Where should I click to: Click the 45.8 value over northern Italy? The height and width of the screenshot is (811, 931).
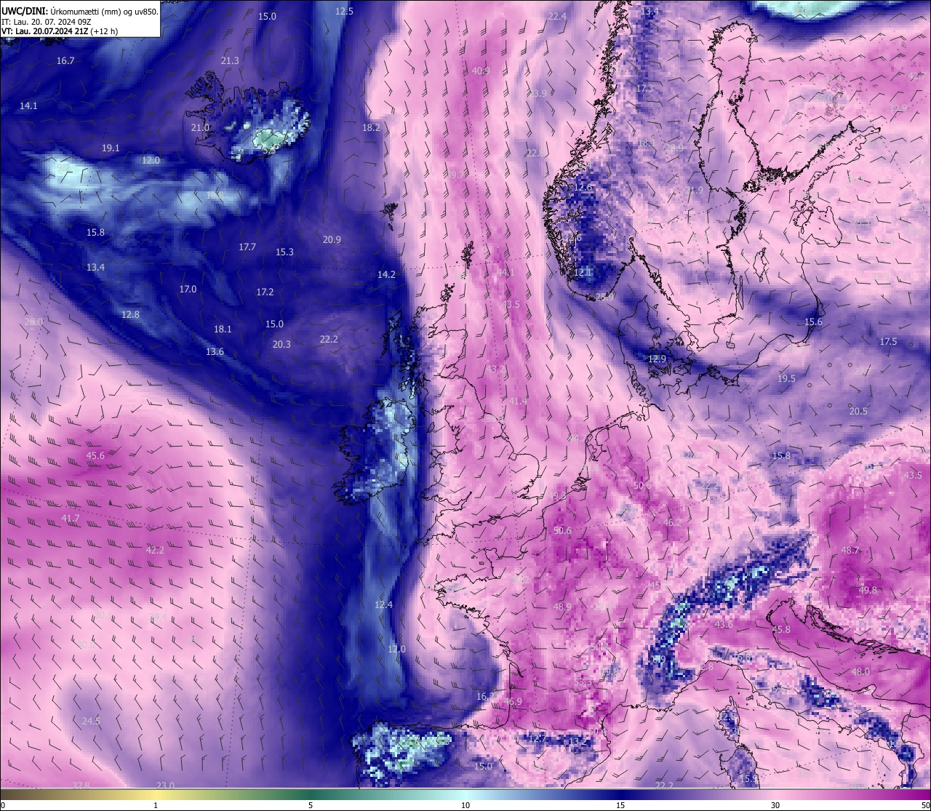[781, 629]
